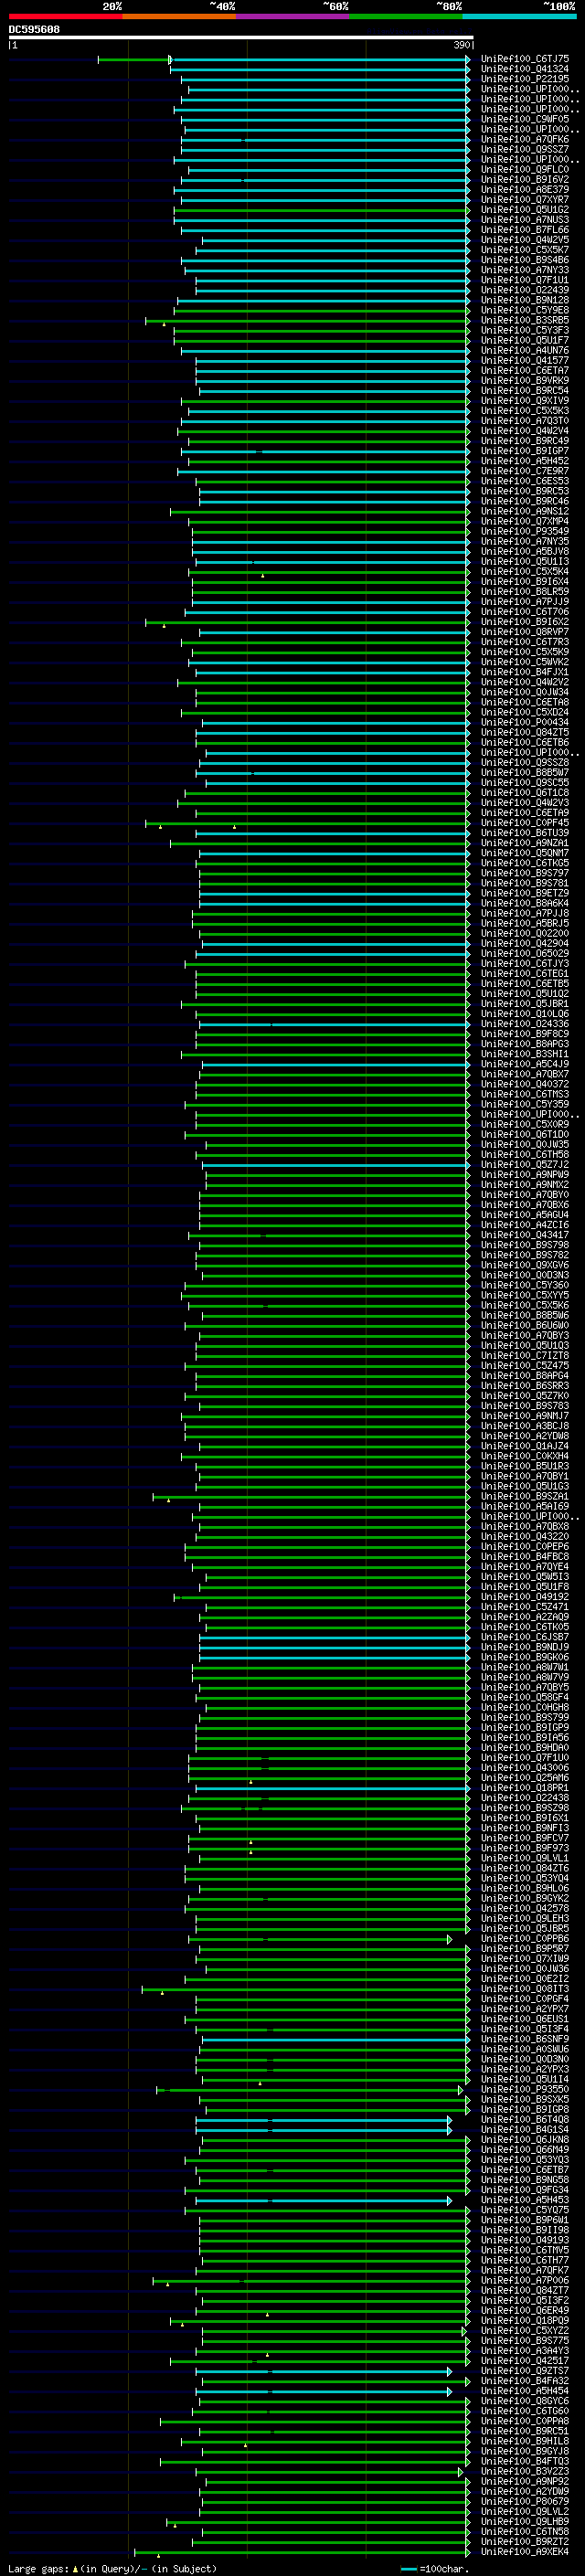Click the purple ~60% identity legend bar
The height and width of the screenshot is (2576, 585).
[292, 16]
